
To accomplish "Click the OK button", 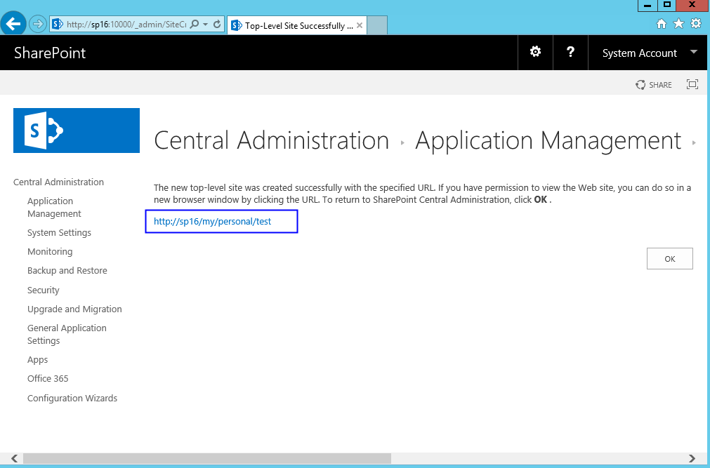I will pyautogui.click(x=670, y=258).
